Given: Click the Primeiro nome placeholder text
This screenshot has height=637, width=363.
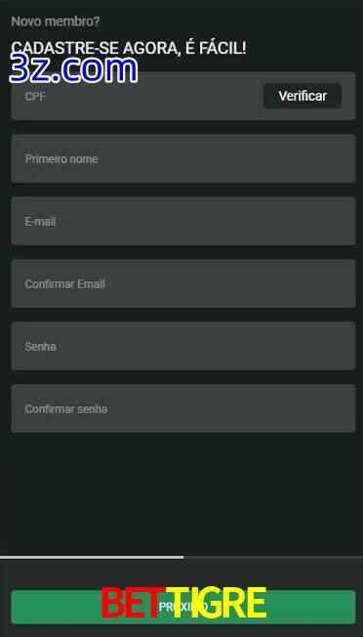Looking at the screenshot, I should click(61, 159).
